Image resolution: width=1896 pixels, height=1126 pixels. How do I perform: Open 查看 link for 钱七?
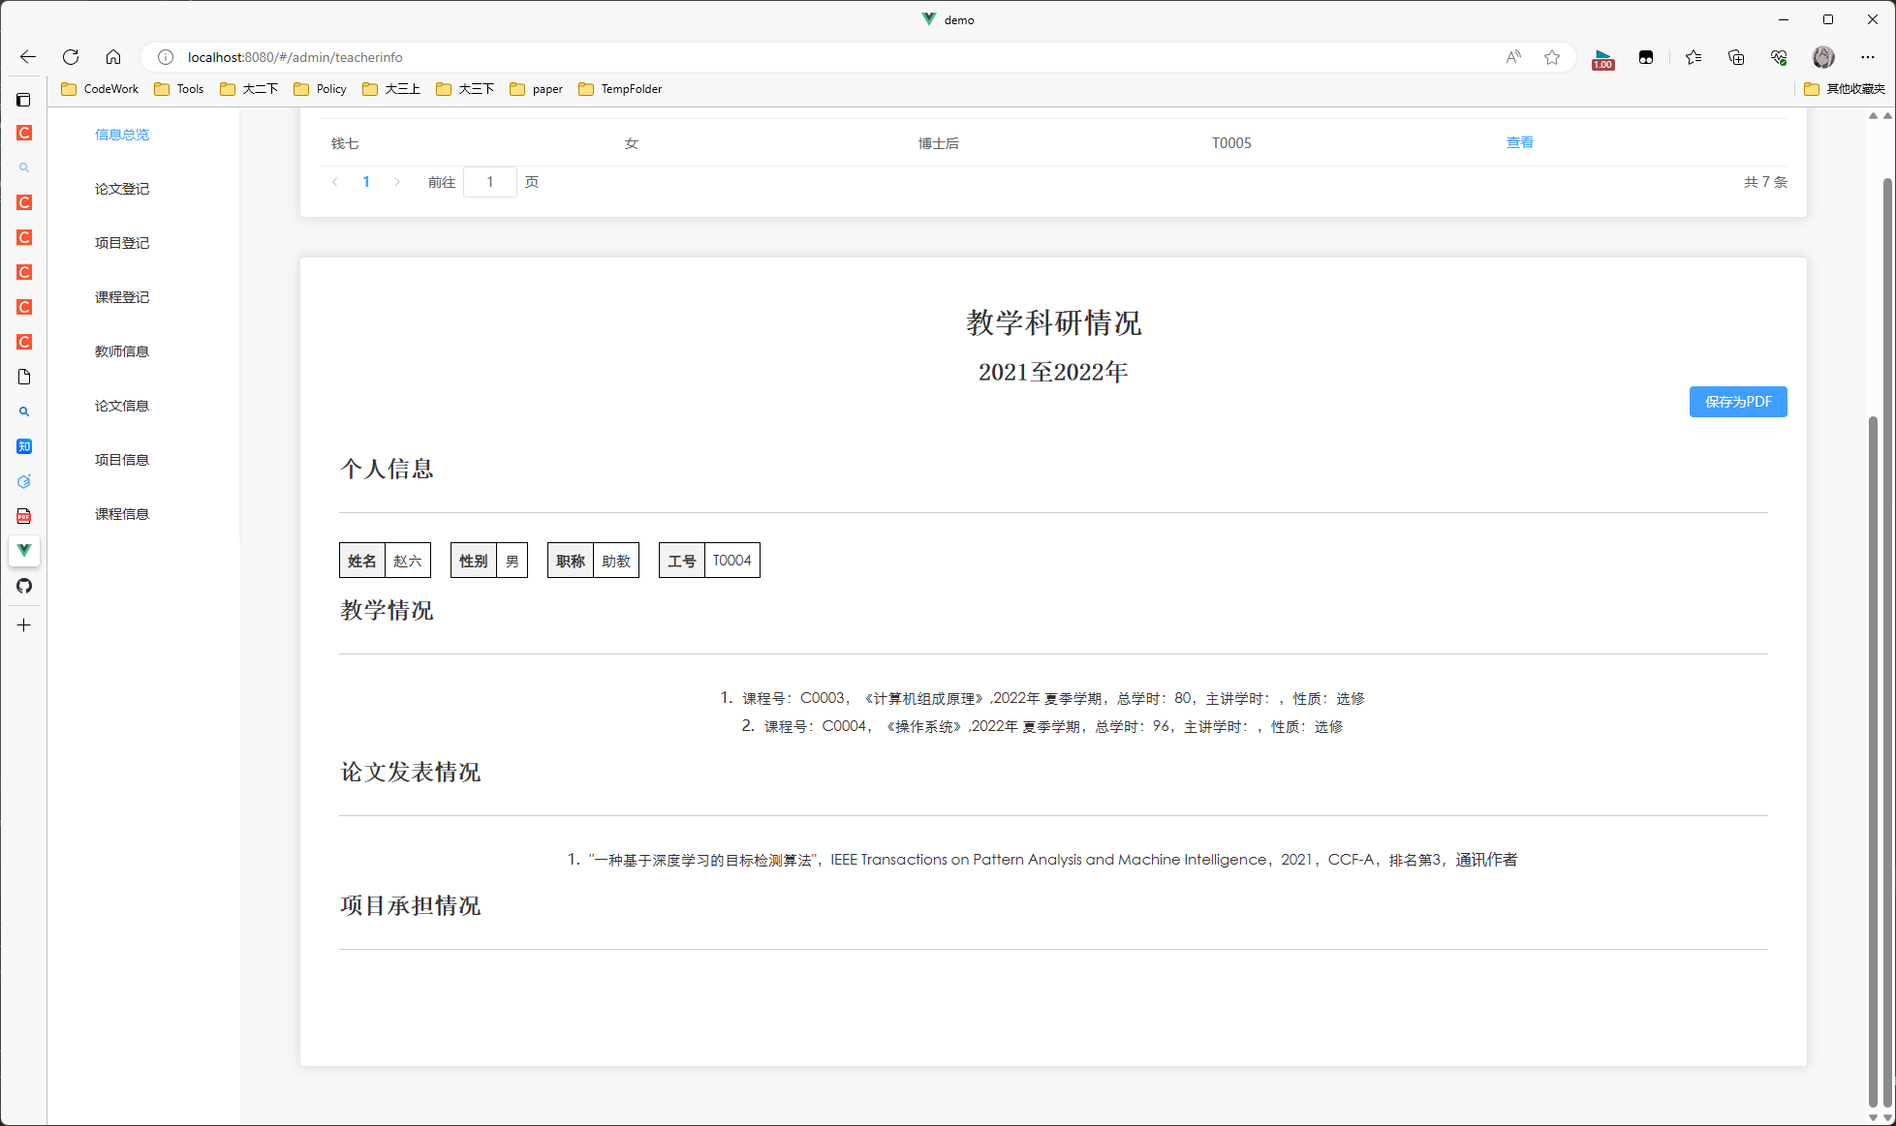1520,142
